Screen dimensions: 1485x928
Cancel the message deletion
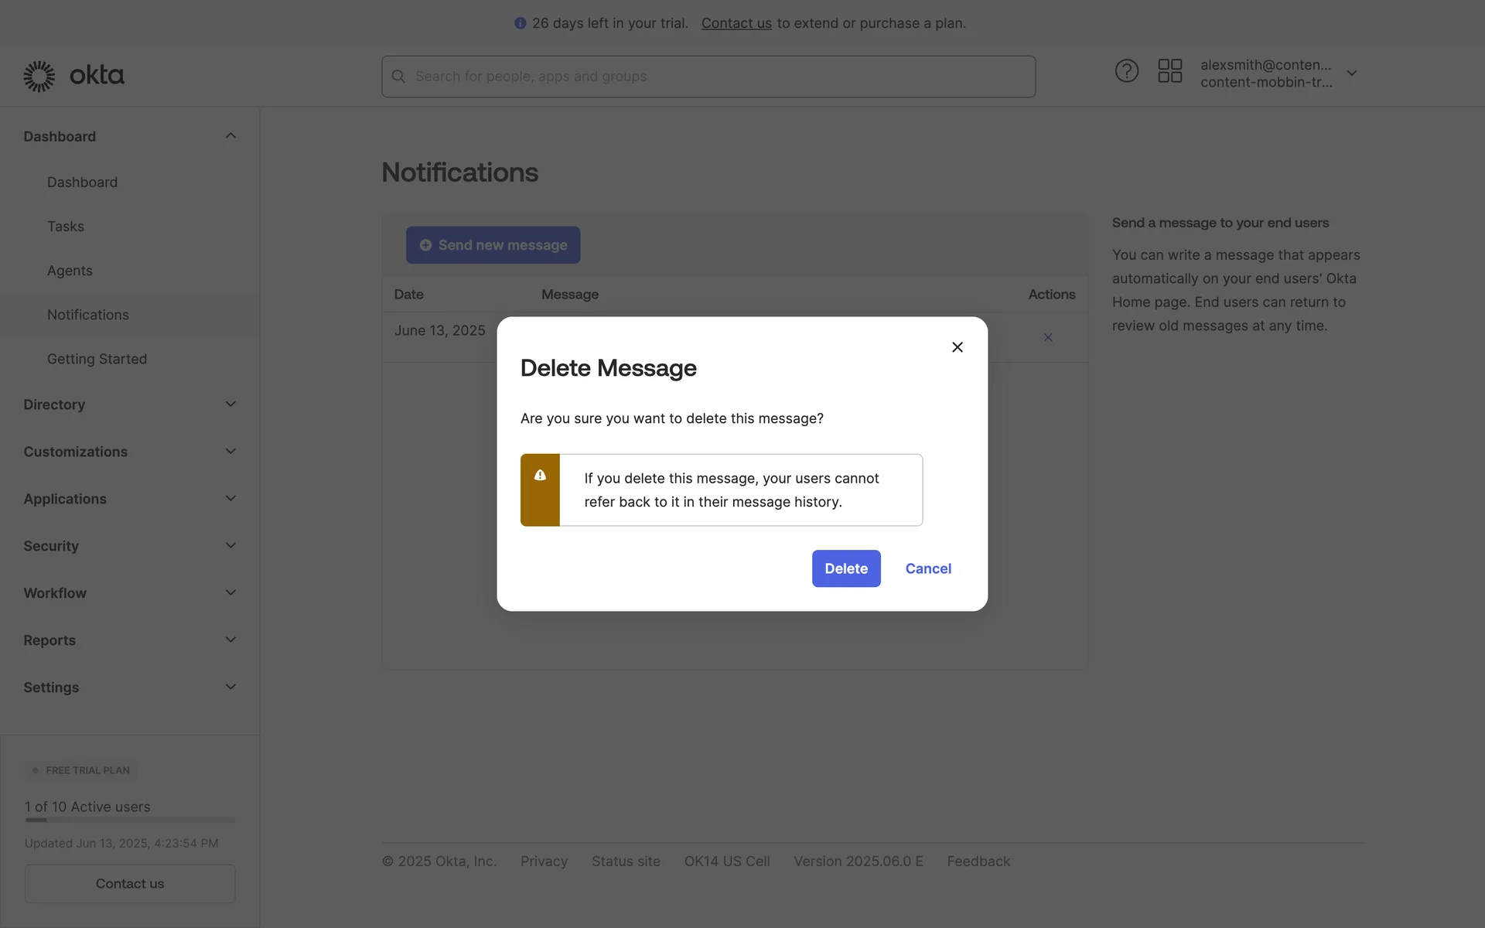(928, 568)
